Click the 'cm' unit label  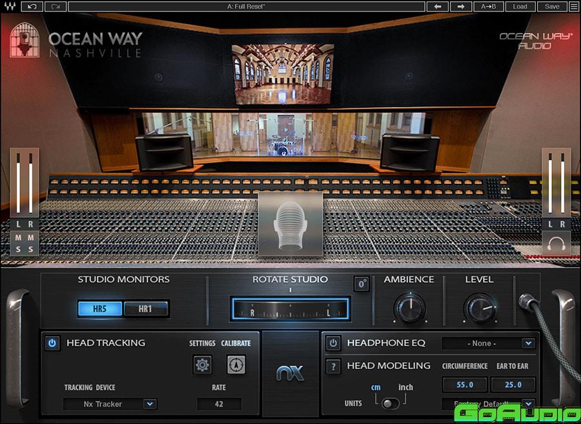[376, 387]
